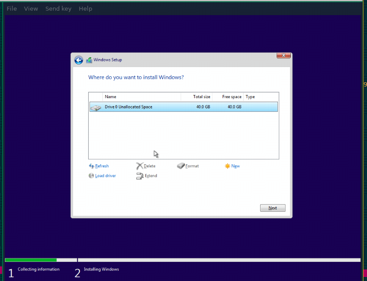367x281 pixels.
Task: Click the Extend partition icon
Action: (140, 176)
